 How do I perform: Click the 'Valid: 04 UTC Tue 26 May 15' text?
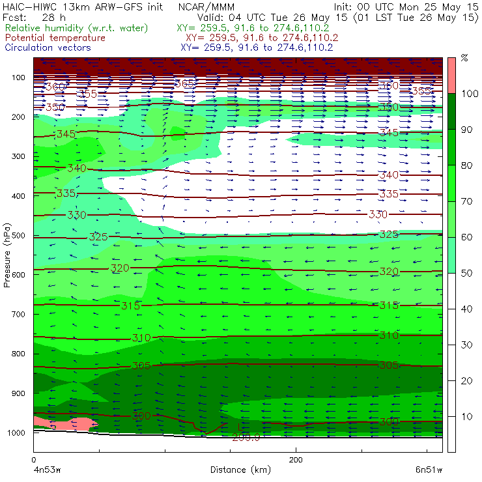(x=272, y=18)
